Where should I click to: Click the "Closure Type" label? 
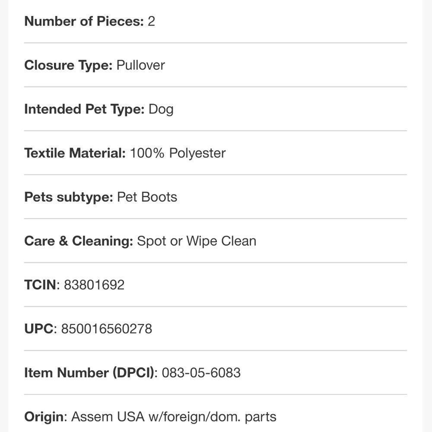(x=68, y=65)
